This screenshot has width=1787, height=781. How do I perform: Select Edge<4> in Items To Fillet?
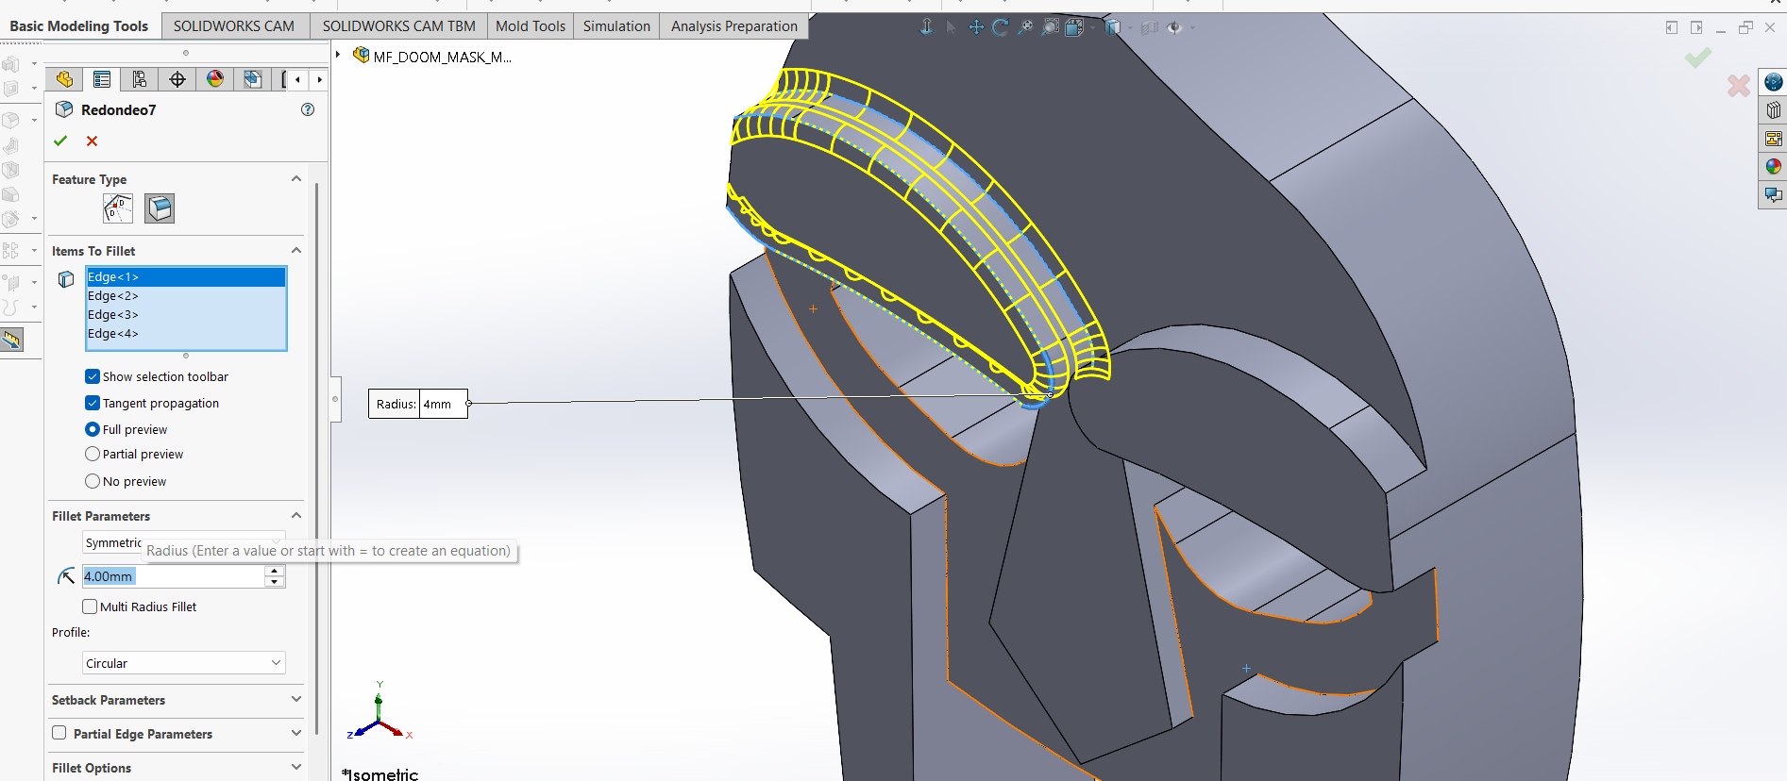(186, 333)
